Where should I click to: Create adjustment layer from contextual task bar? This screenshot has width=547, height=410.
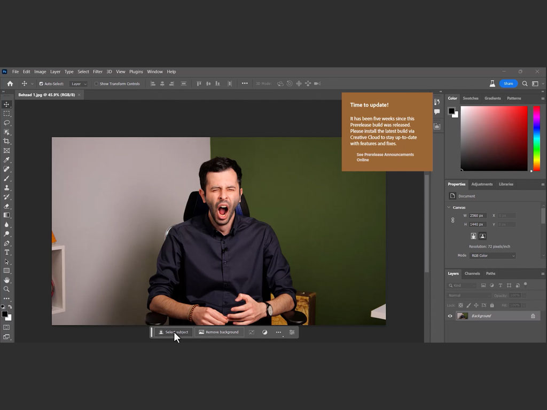265,332
